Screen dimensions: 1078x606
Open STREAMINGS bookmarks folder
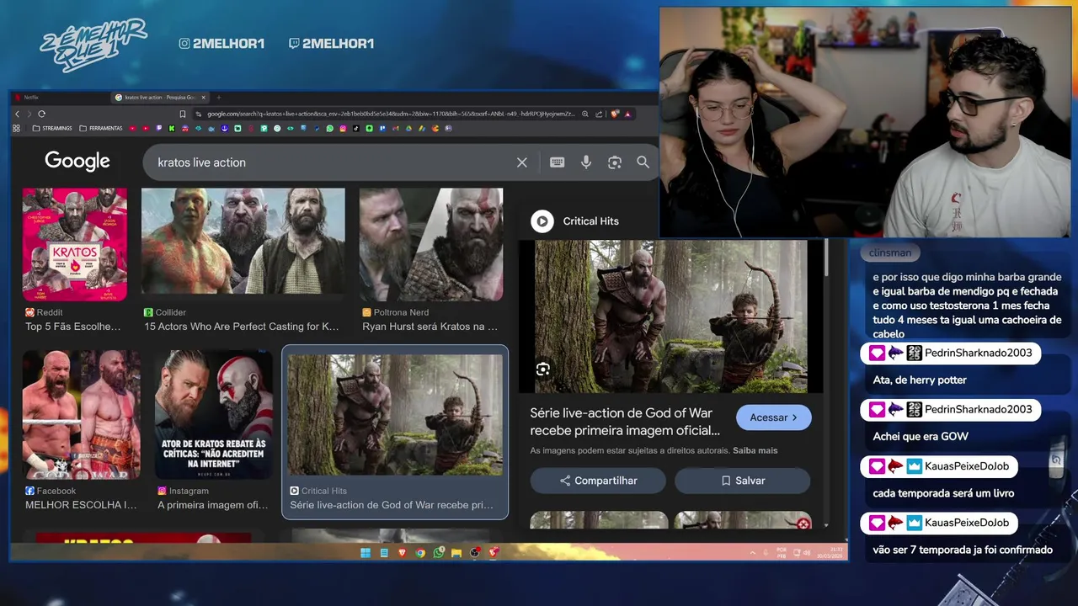pos(51,128)
